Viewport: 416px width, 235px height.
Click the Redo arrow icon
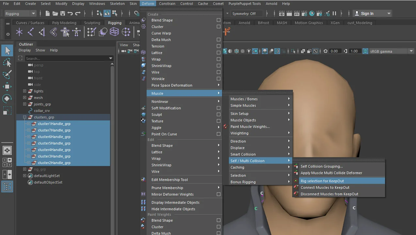pos(78,13)
